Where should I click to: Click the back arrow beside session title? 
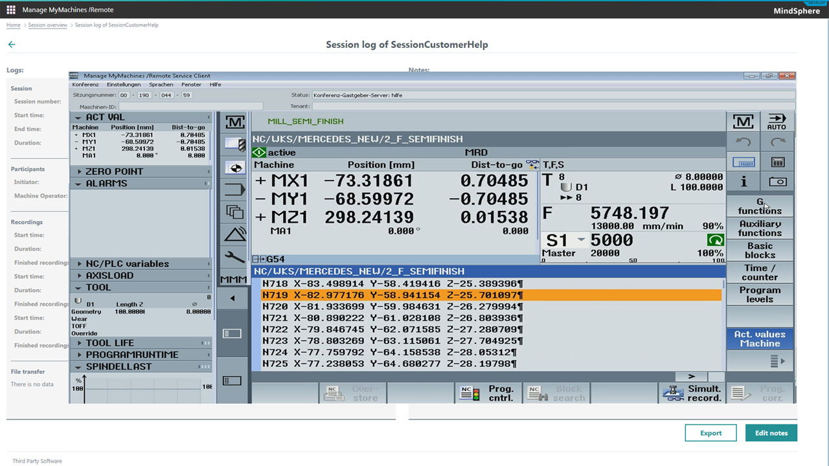[x=12, y=45]
